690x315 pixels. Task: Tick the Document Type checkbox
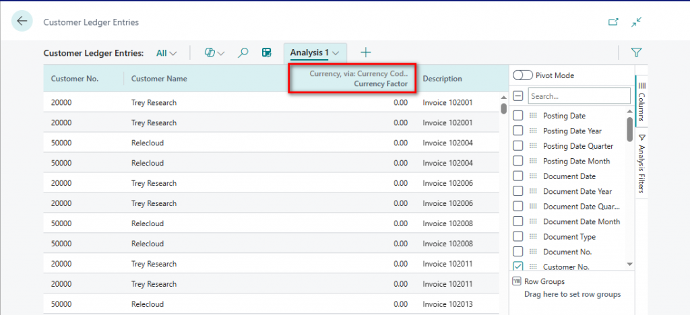[x=518, y=237]
